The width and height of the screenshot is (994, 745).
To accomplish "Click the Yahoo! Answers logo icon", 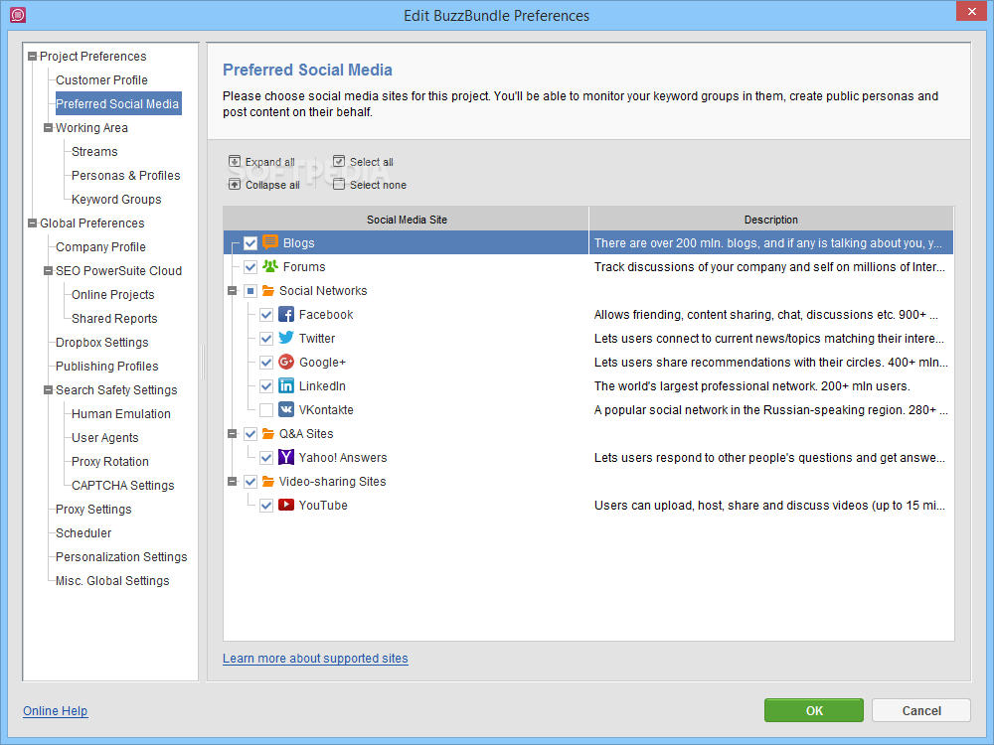I will tap(286, 457).
